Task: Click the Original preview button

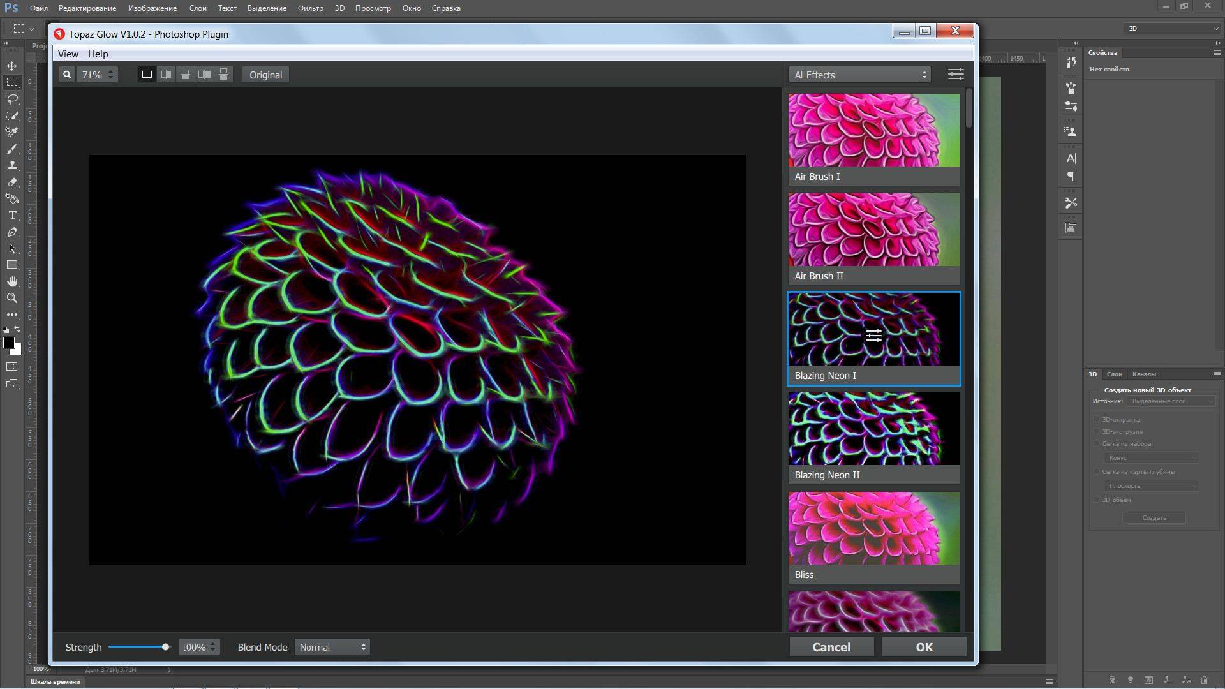Action: click(x=265, y=75)
